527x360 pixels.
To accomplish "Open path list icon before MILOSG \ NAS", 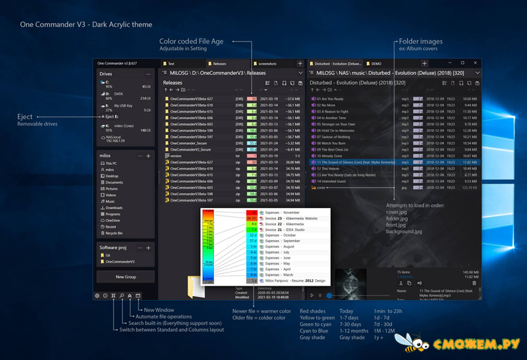I will point(311,72).
